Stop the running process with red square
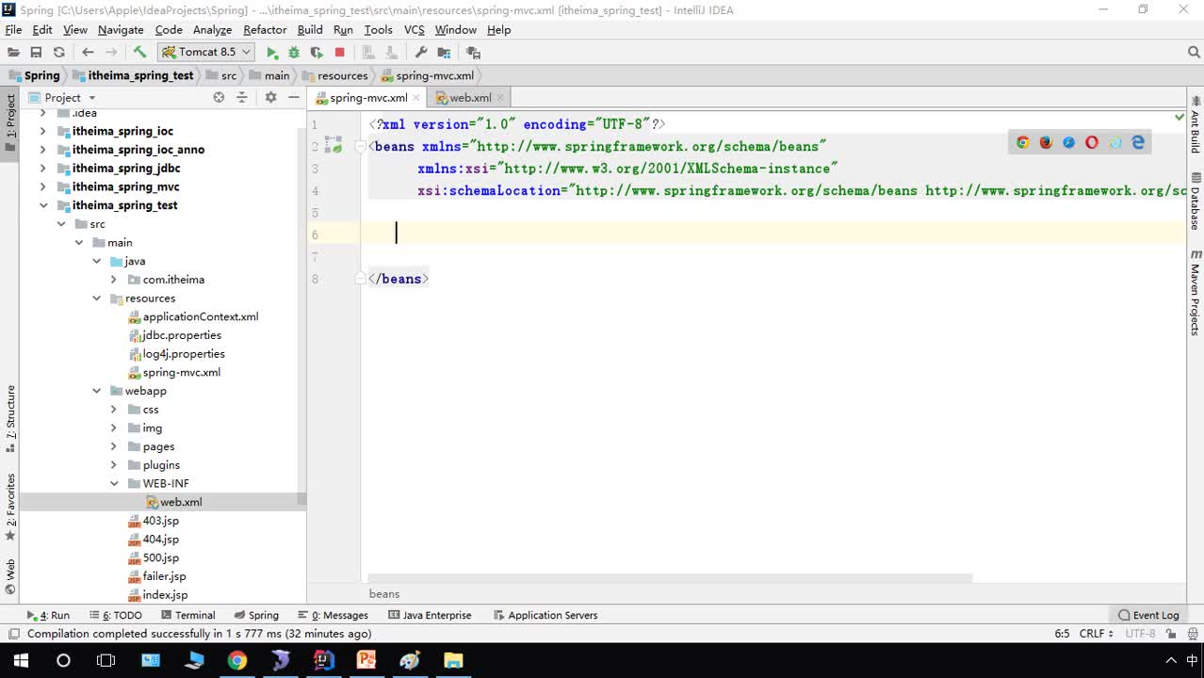1204x678 pixels. [x=340, y=53]
